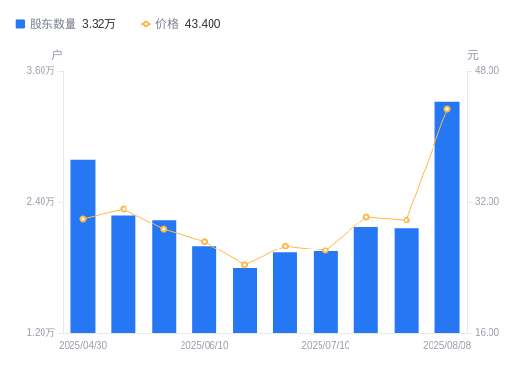Screen dimensions: 531x367
Task: Click the bar above 2025/06/10 label
Action: click(x=205, y=290)
